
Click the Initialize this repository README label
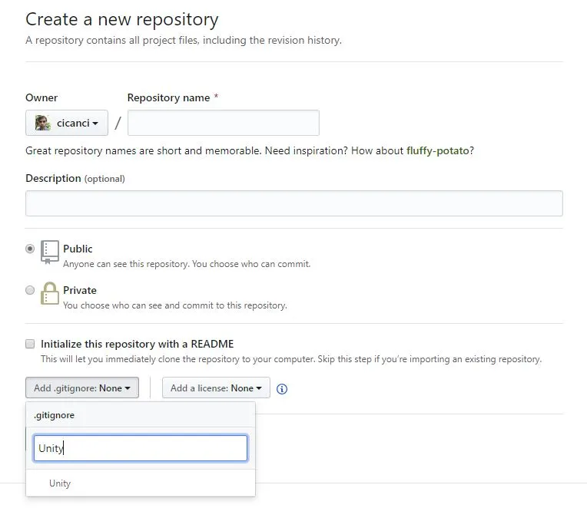[x=137, y=344]
